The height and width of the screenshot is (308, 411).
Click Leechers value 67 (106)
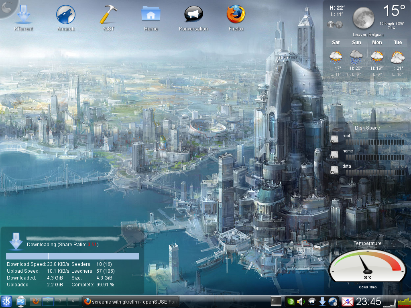pos(106,271)
